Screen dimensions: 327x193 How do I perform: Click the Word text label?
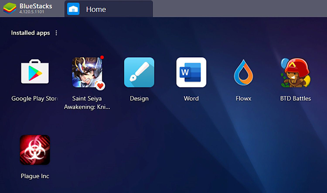pos(191,98)
